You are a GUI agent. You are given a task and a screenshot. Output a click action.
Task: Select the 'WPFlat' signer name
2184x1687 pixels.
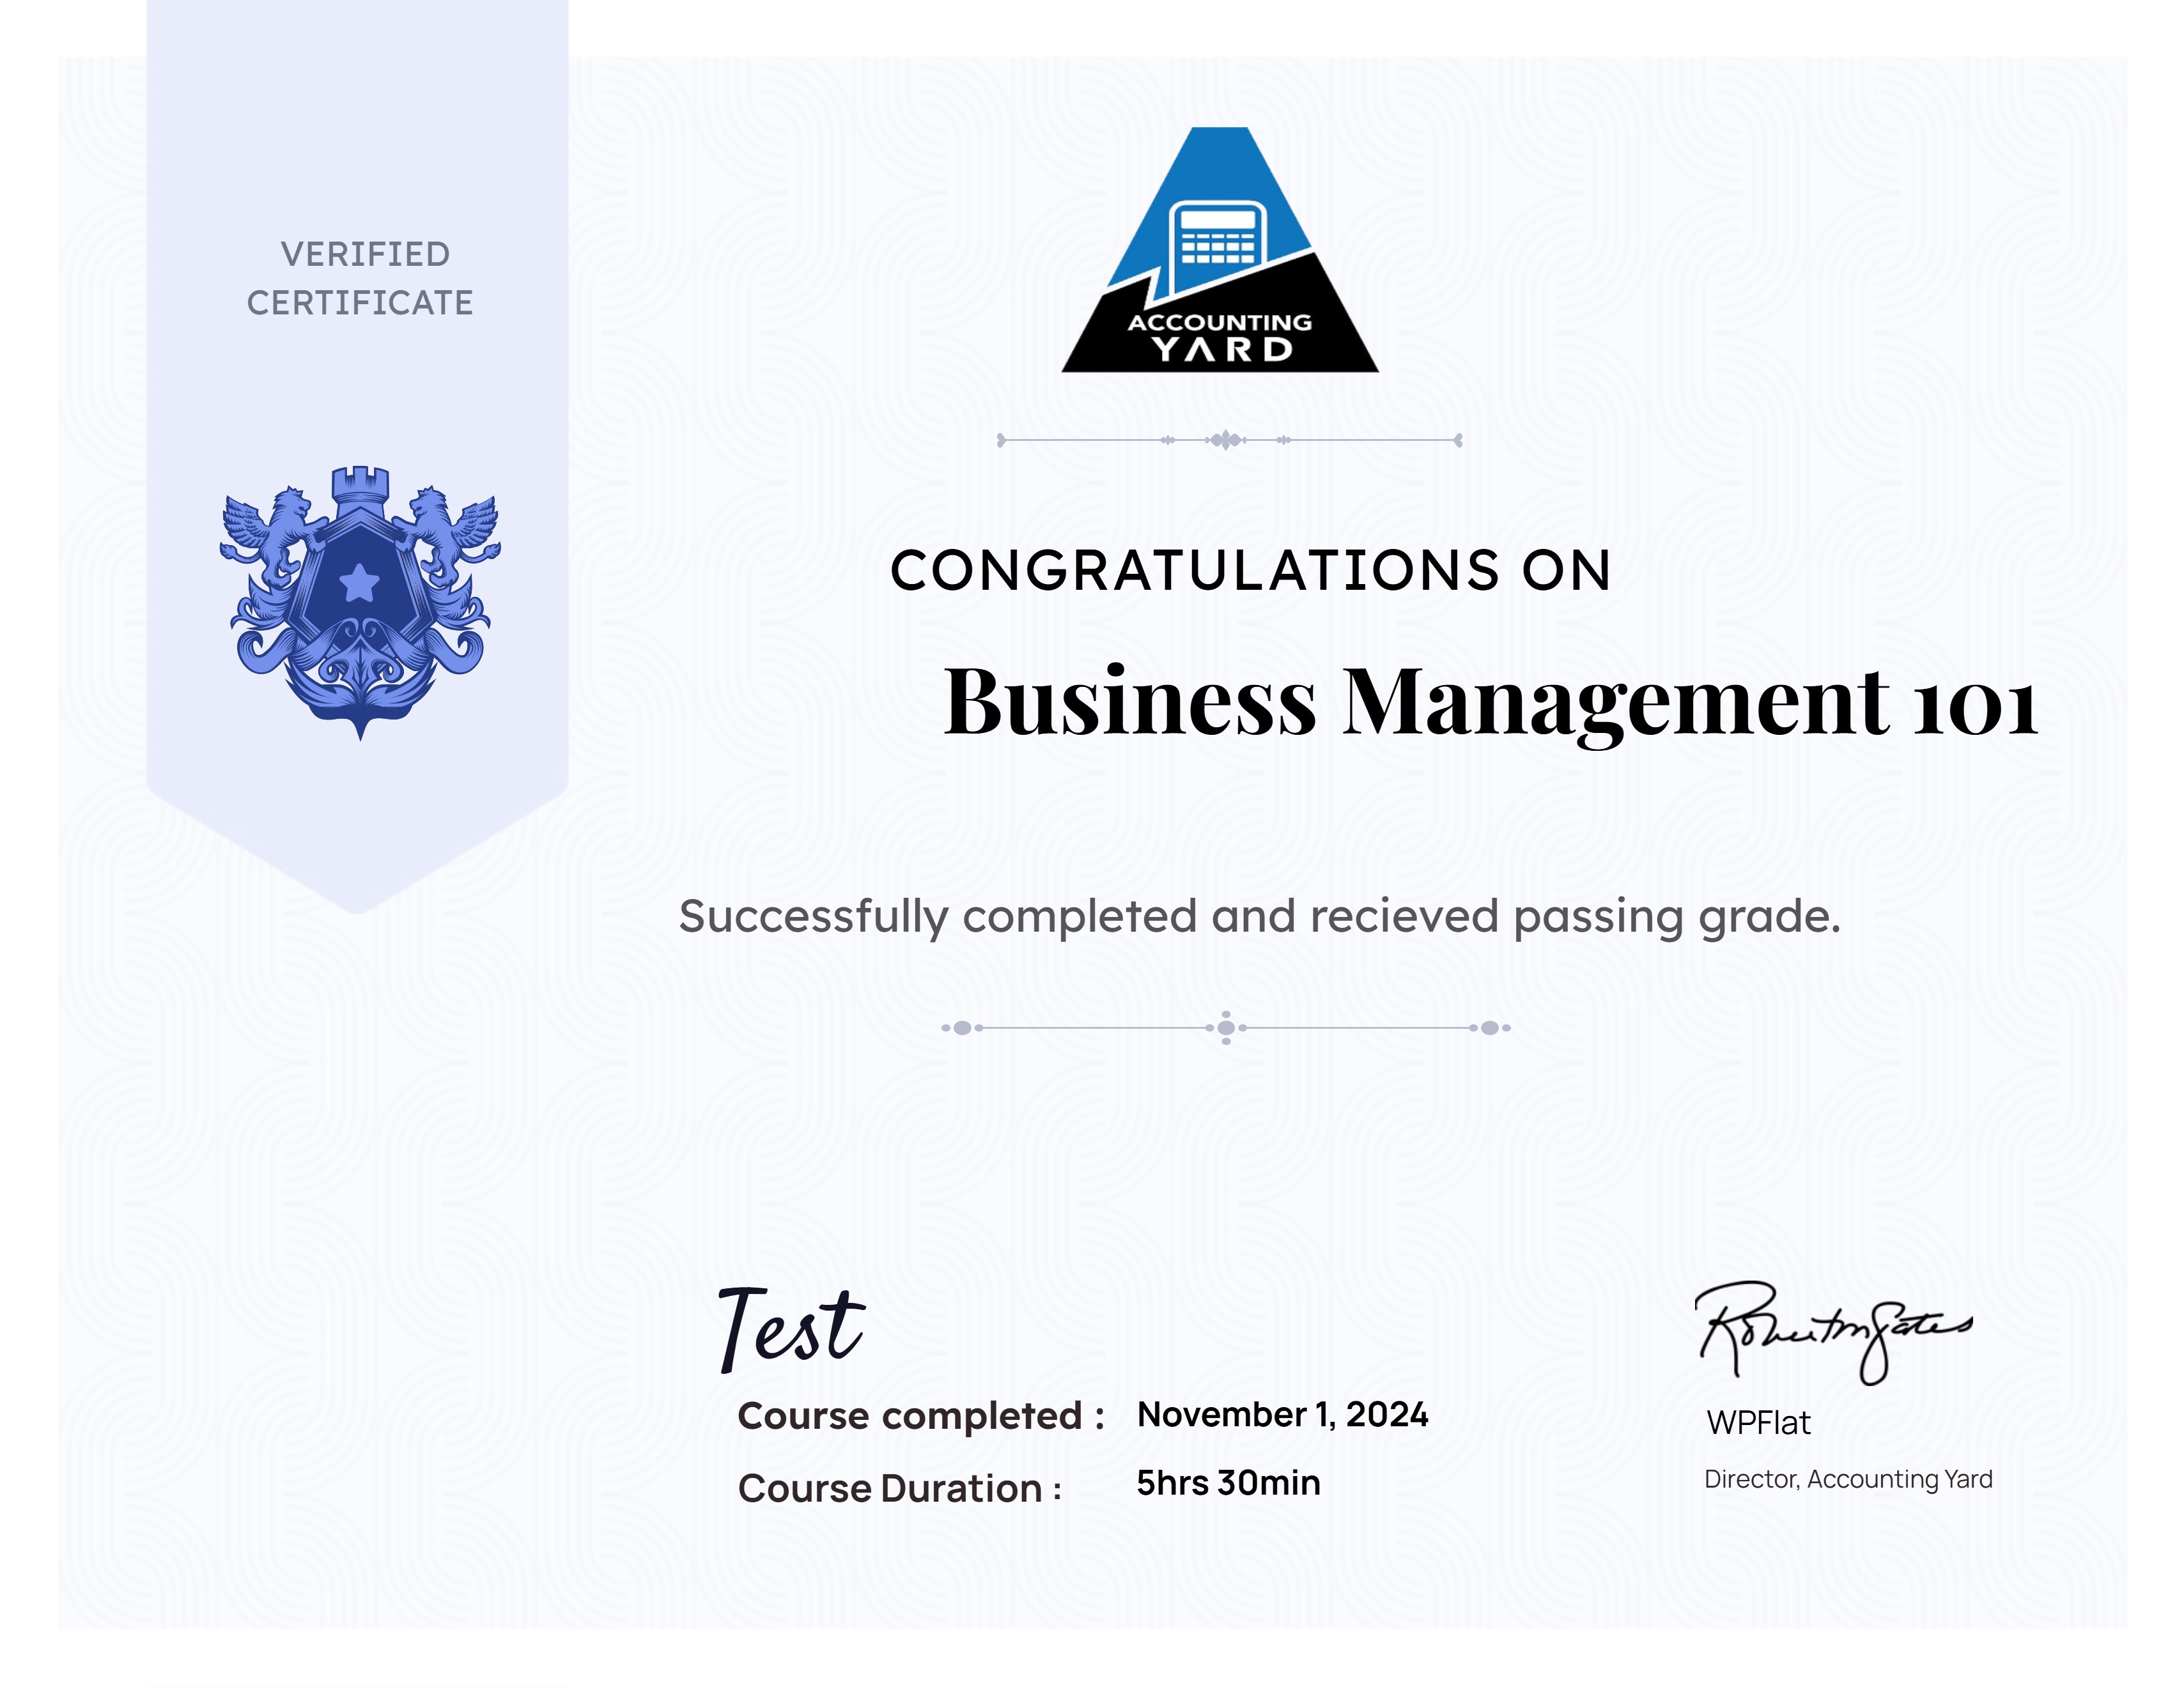pyautogui.click(x=1758, y=1422)
